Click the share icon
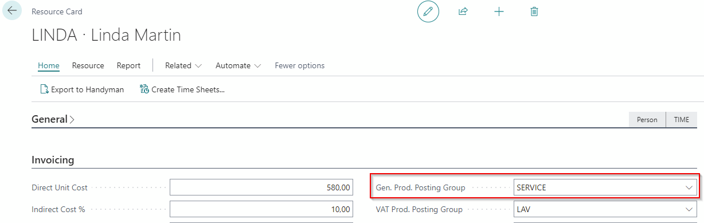Viewport: 704px width, 223px height. (x=463, y=11)
